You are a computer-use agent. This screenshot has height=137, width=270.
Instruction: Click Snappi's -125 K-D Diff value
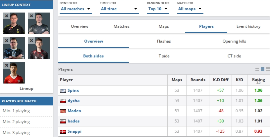[220, 131]
